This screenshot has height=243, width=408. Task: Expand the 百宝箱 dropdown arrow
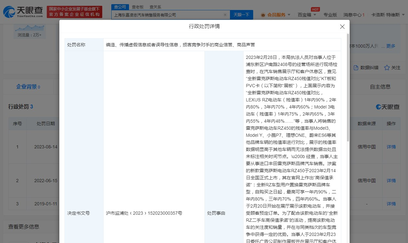[314, 15]
